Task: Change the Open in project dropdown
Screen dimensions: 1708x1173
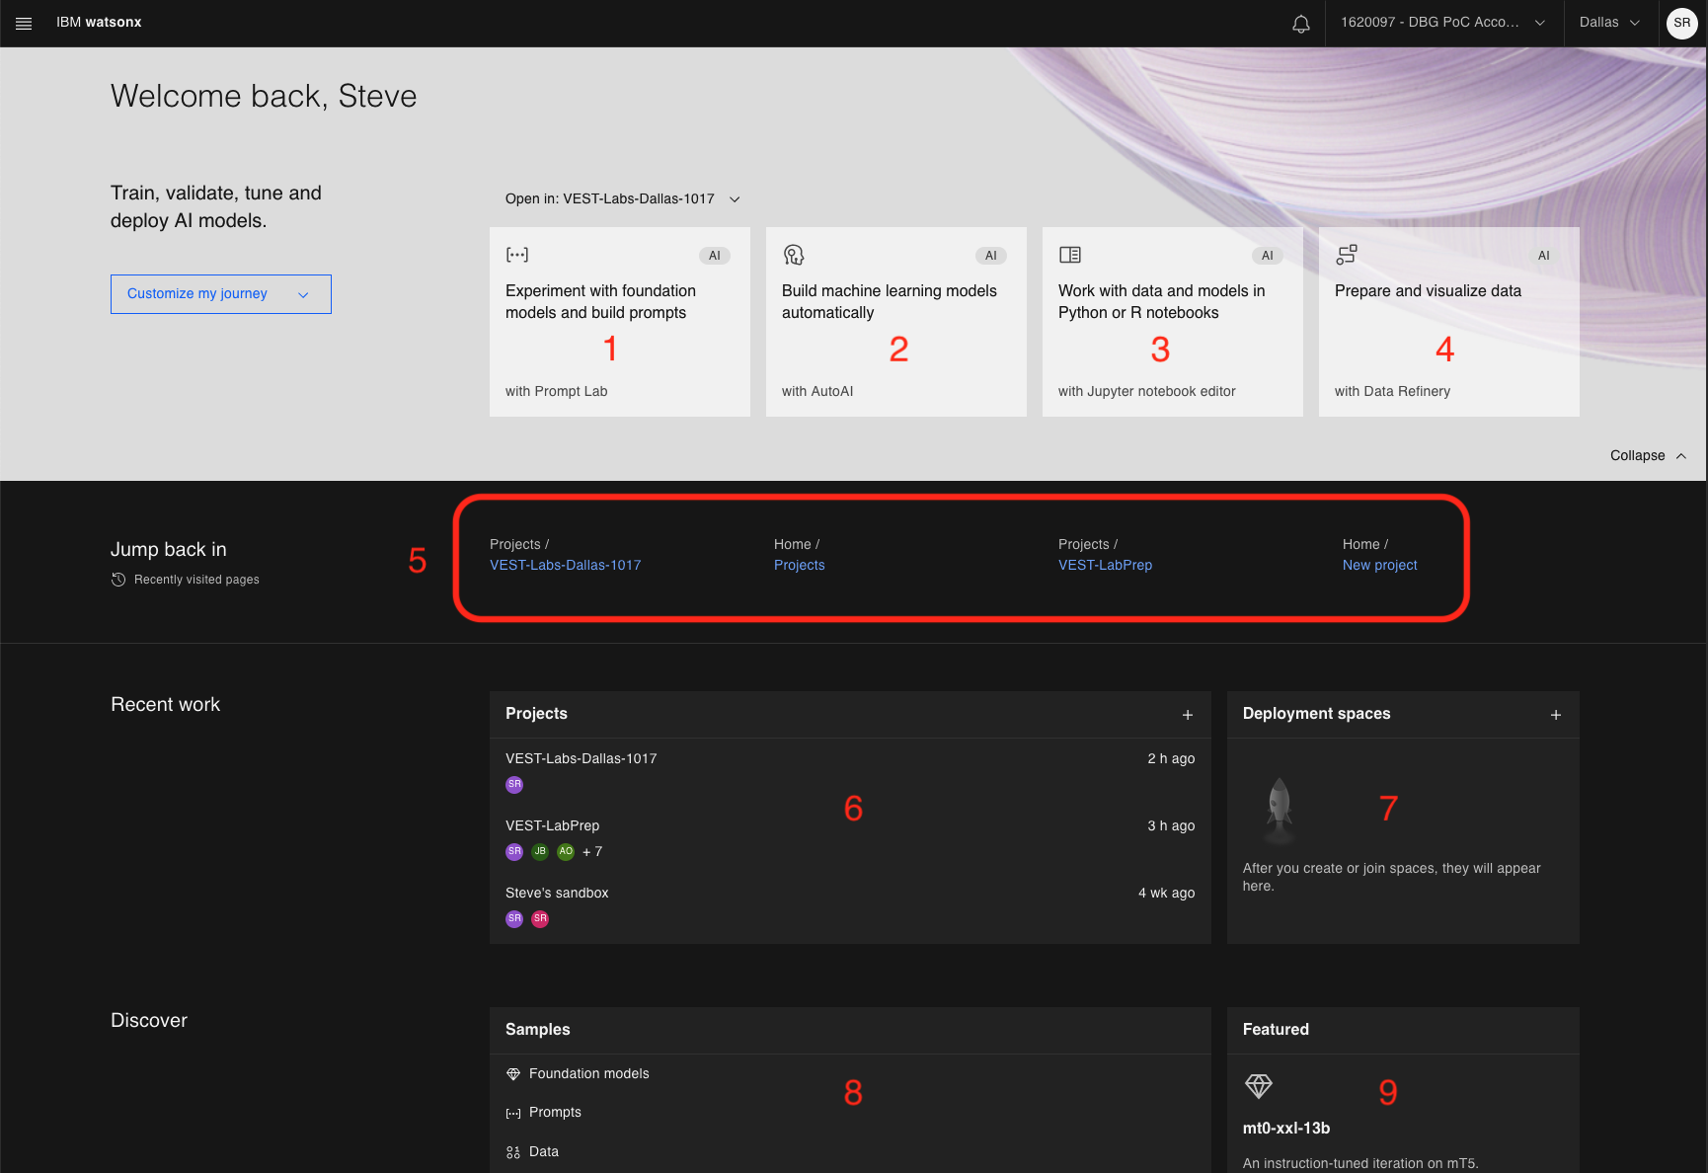Action: tap(623, 199)
